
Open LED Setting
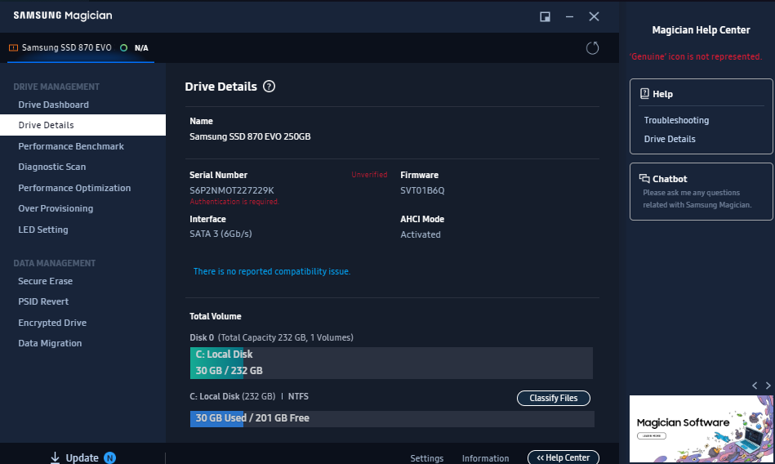coord(43,230)
